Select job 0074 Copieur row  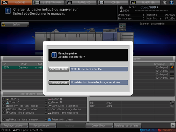pyautogui.click(x=22, y=67)
